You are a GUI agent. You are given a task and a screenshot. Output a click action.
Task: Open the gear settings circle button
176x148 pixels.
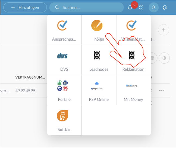pyautogui.click(x=164, y=58)
